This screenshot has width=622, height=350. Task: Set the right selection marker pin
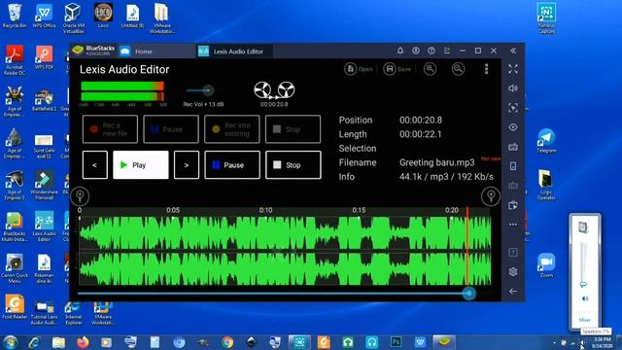click(491, 196)
